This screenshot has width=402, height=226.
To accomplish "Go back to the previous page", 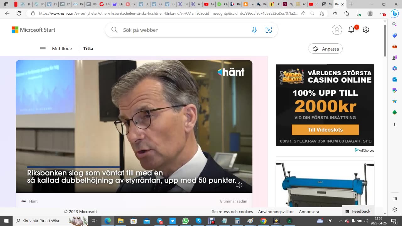I will coord(7,13).
